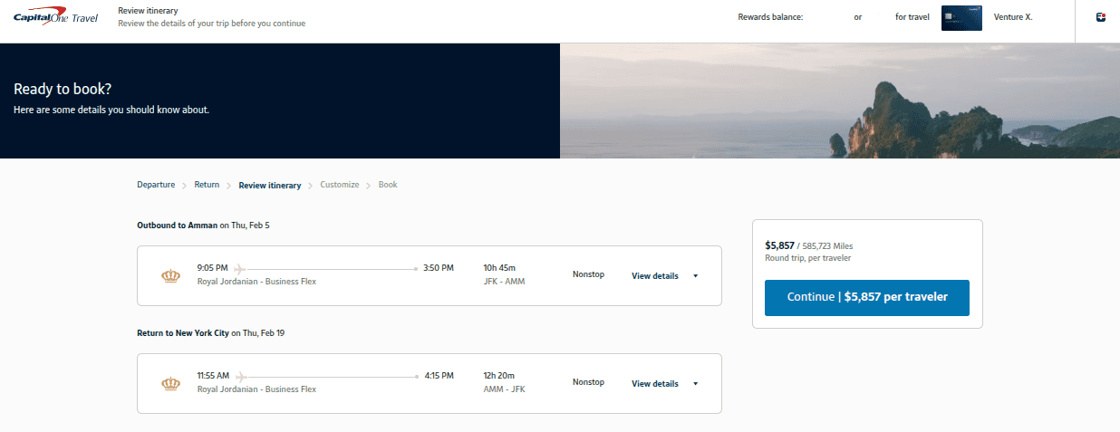Click the AMM - JFK route text

pos(505,389)
